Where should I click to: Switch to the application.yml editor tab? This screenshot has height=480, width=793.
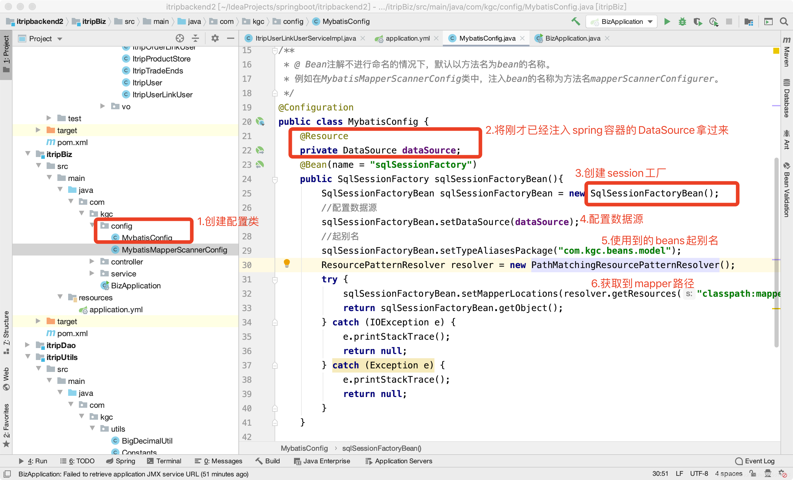click(x=407, y=39)
